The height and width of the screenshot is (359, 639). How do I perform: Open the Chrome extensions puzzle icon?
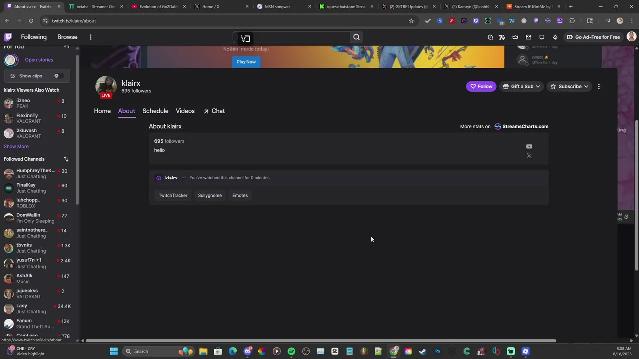click(x=572, y=21)
